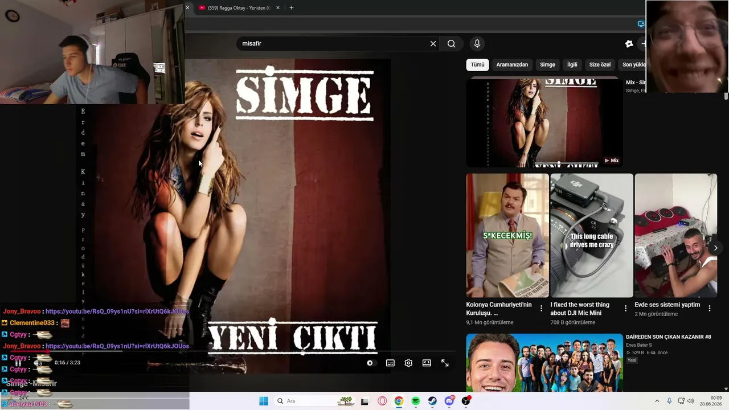Select the 'Aramanızdan' filter chip

[x=512, y=65]
